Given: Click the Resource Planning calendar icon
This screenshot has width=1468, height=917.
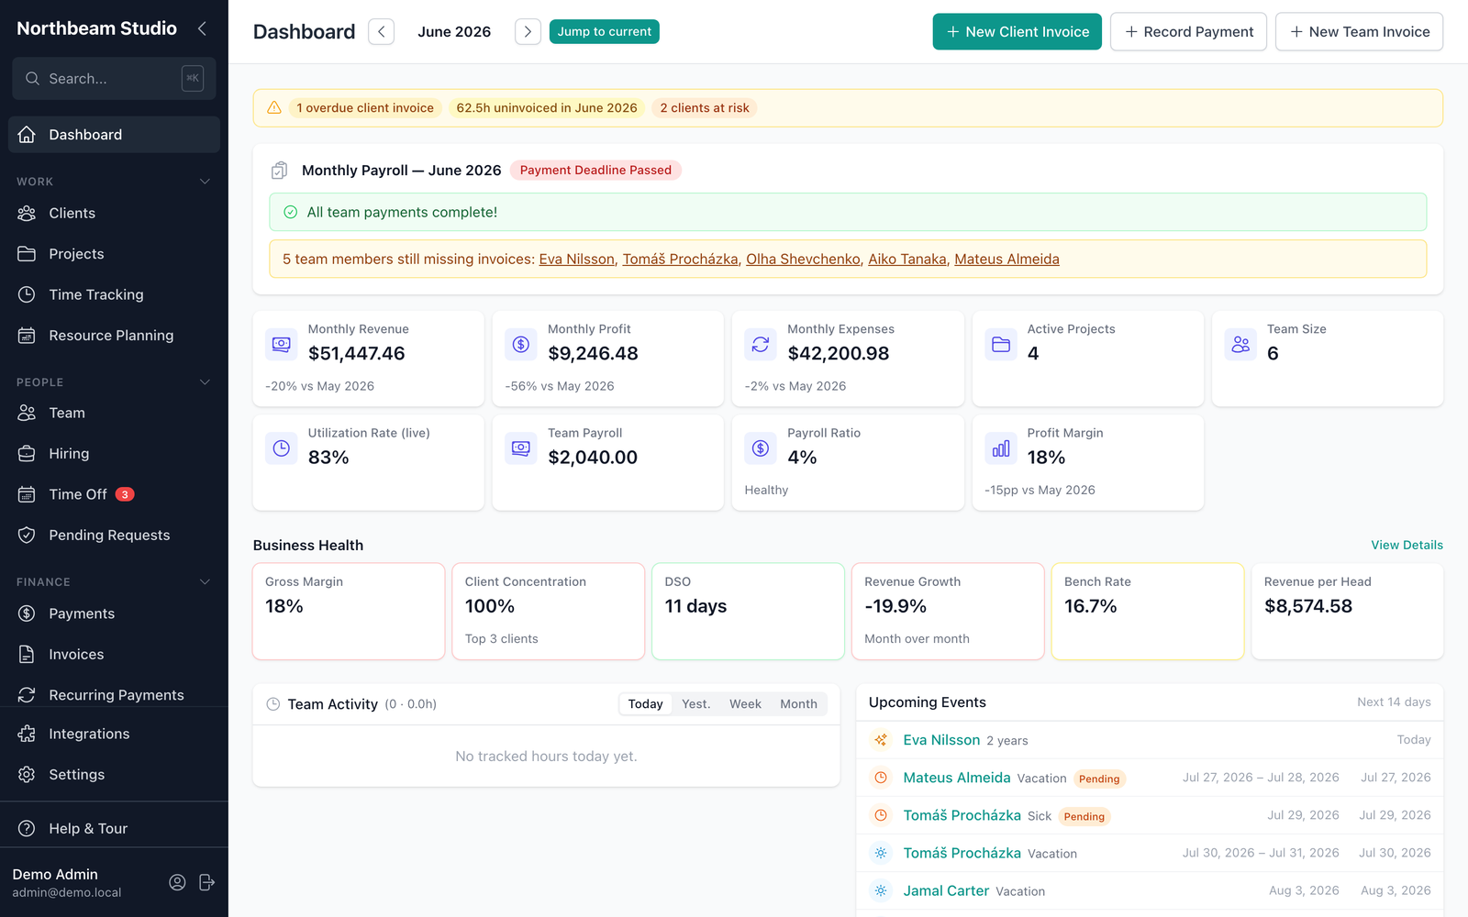Looking at the screenshot, I should (x=27, y=336).
